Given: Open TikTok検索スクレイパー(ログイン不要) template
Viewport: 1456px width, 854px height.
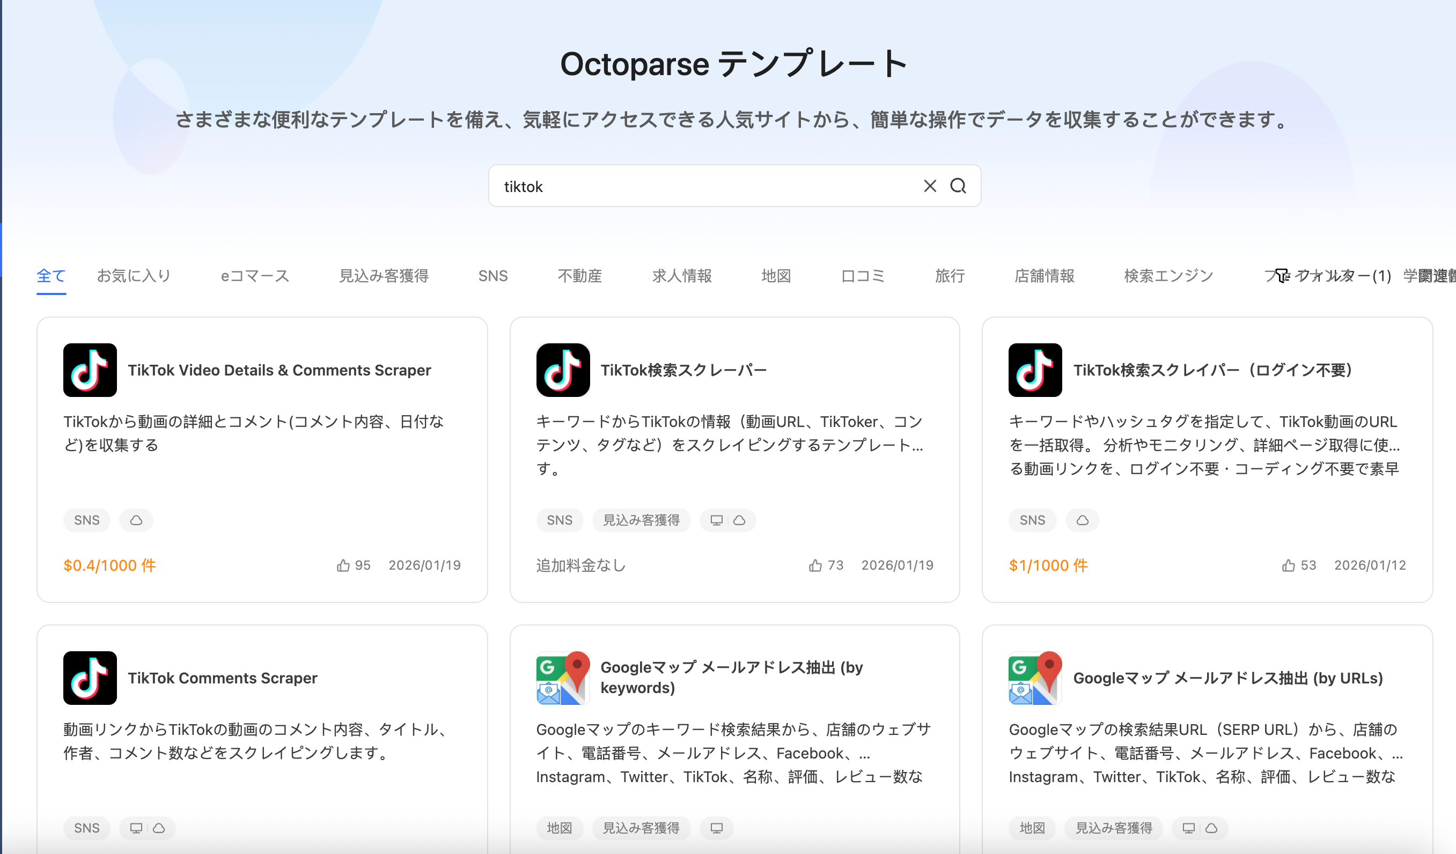Looking at the screenshot, I should click(x=1212, y=370).
